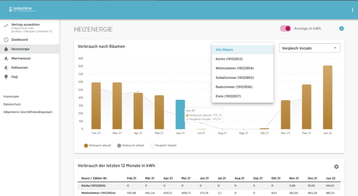The image size is (358, 196).
Task: Select Küche (19122853) from room list
Action: (x=229, y=59)
